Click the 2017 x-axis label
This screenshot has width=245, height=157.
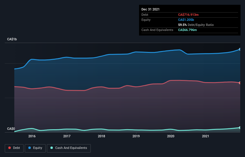[67, 136]
